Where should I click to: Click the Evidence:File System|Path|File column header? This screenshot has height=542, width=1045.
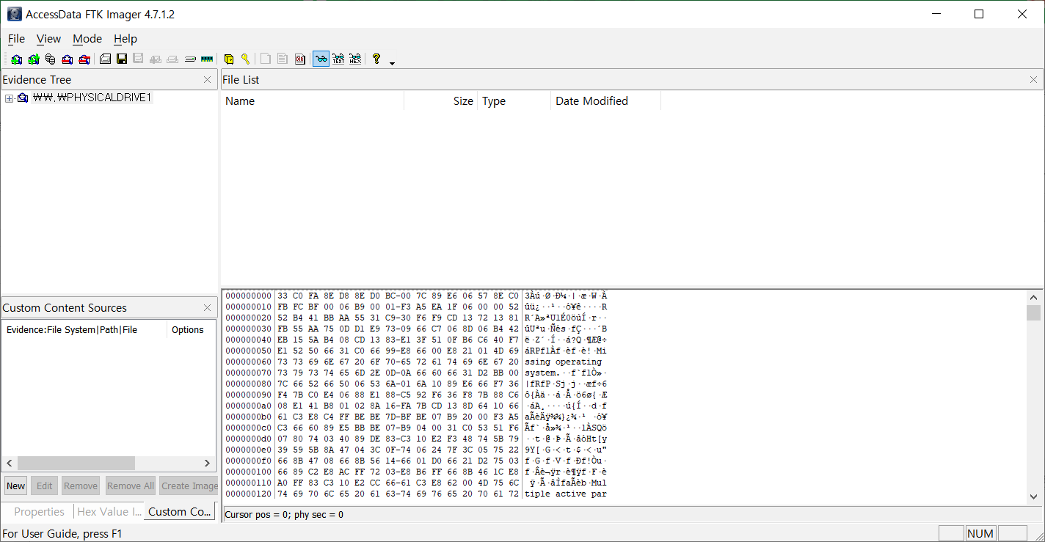(x=84, y=330)
